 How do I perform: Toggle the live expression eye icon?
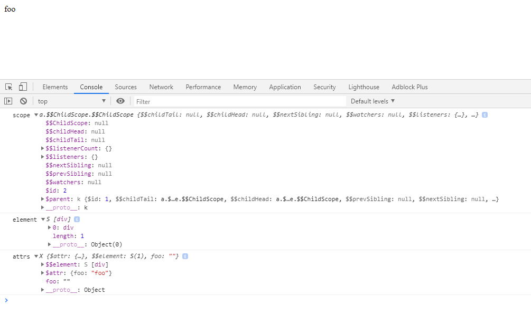[x=120, y=101]
